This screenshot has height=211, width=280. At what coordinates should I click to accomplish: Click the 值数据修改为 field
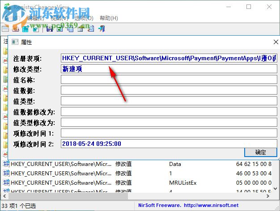[x=169, y=112]
